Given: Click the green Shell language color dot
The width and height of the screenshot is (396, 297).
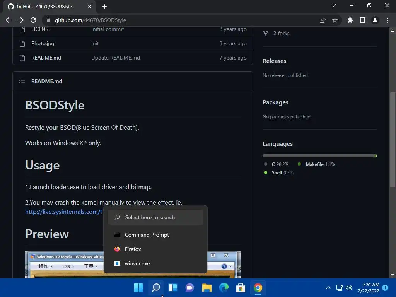Looking at the screenshot, I should [x=265, y=173].
